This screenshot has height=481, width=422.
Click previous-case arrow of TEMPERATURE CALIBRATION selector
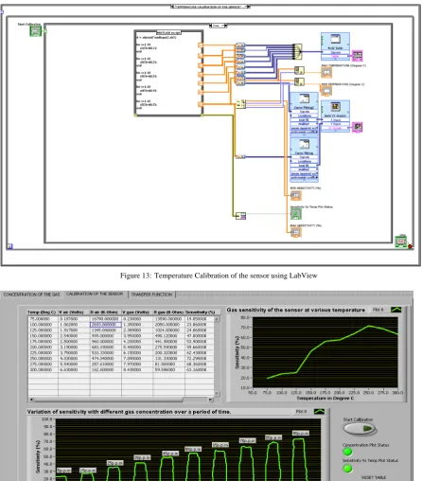tap(172, 7)
